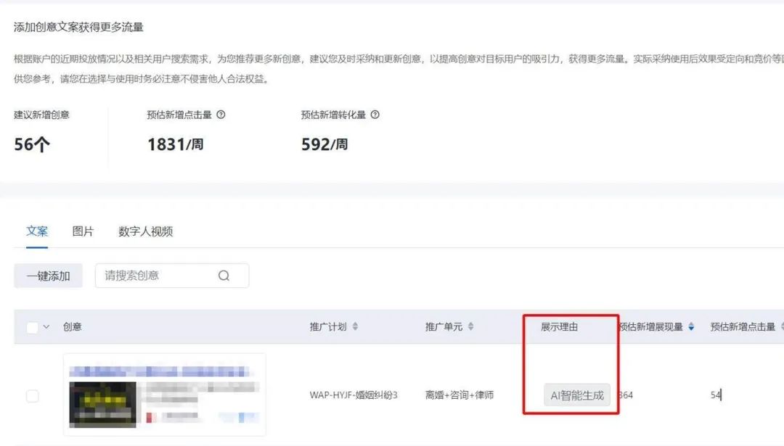The image size is (784, 446).
Task: Tick the select-all checkbox in header
Action: point(32,328)
